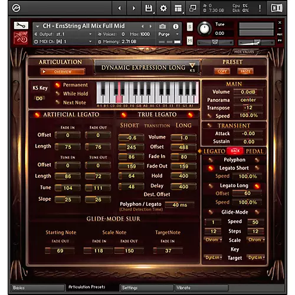The image size is (295, 295).
Task: Click the red instrument logo thumbnail
Action: 21,38
